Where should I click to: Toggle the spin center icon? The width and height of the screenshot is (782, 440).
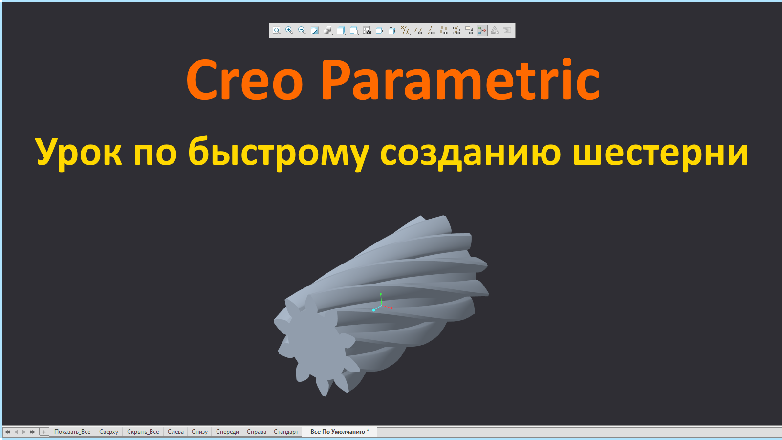tap(482, 30)
